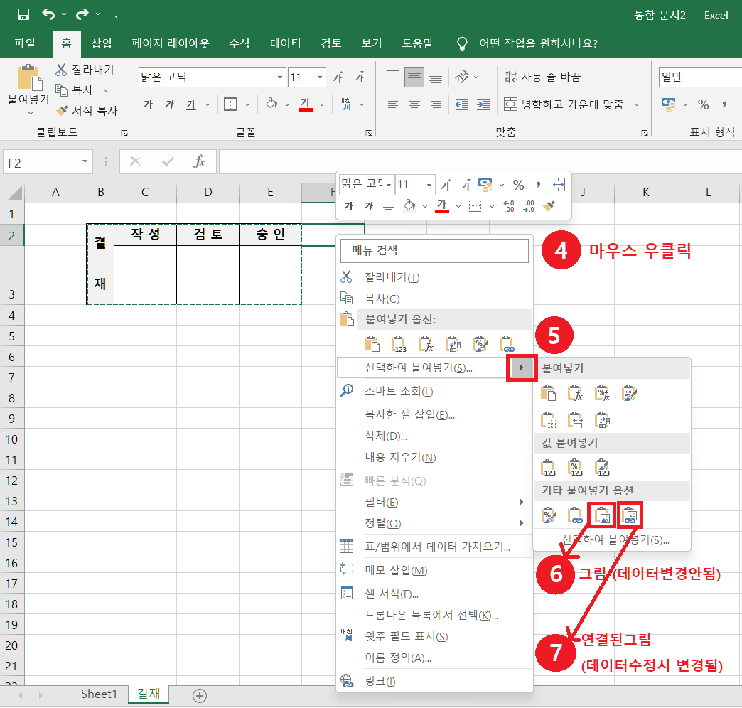The height and width of the screenshot is (708, 742).
Task: Click 잘라내기 in the context menu
Action: [434, 277]
